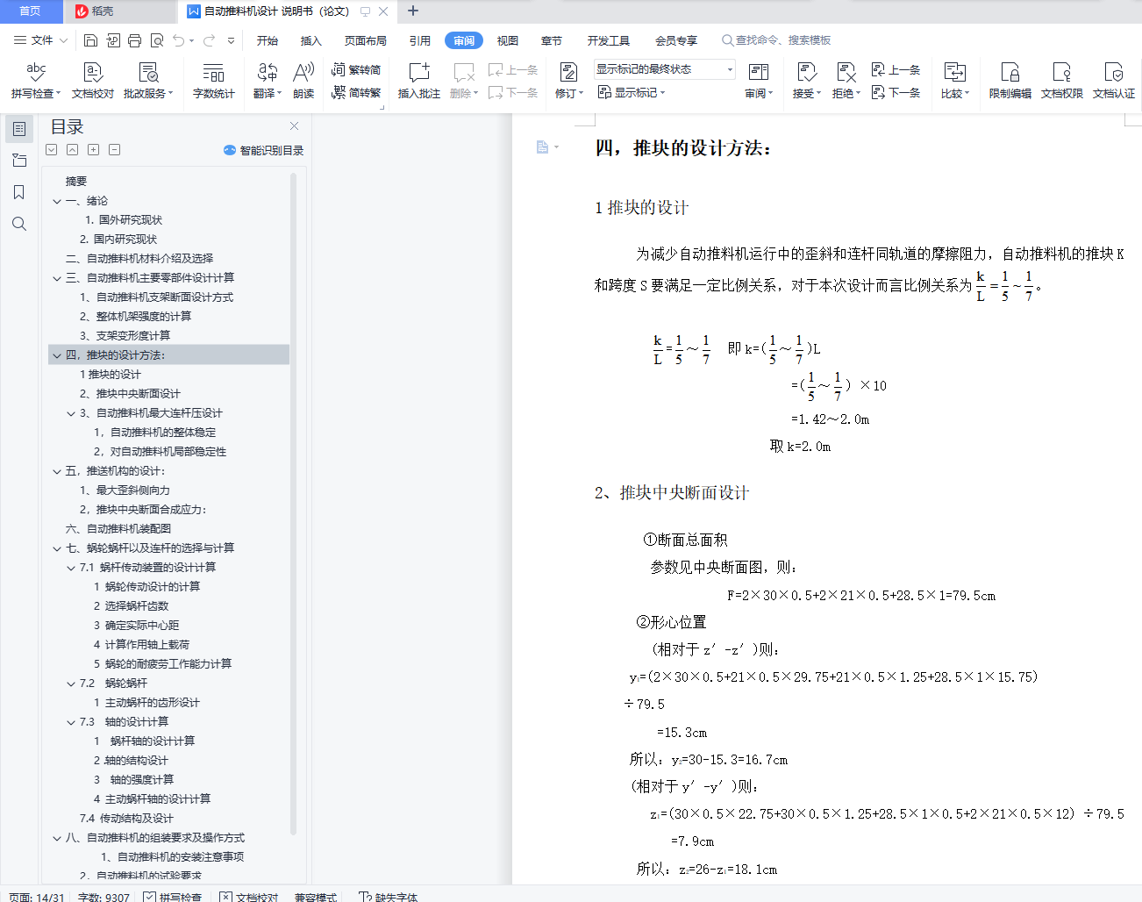Click the collapse-all minus box in 目录 pane
Screen dimensions: 1142x902
115,150
